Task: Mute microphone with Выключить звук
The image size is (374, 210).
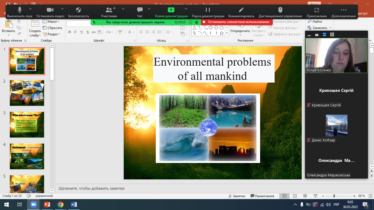Action: pos(20,13)
